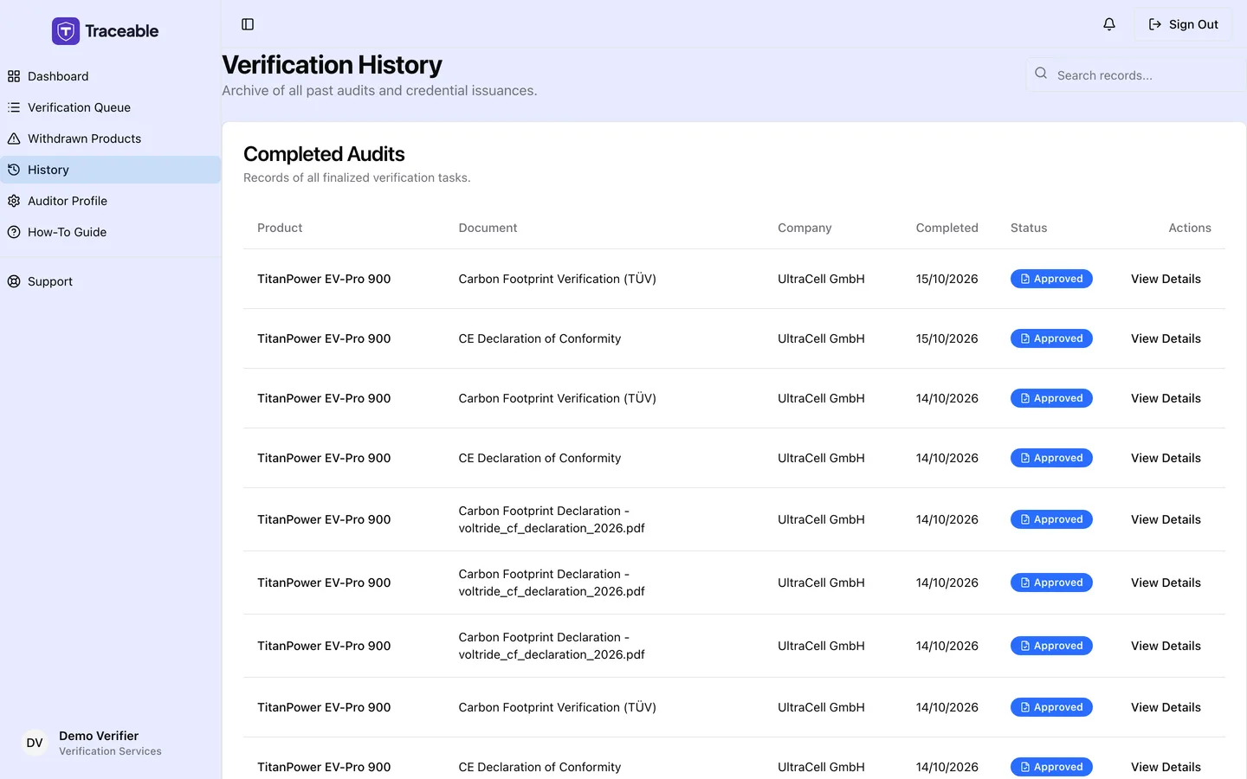The width and height of the screenshot is (1247, 779).
Task: Sign out of the account
Action: pyautogui.click(x=1183, y=24)
